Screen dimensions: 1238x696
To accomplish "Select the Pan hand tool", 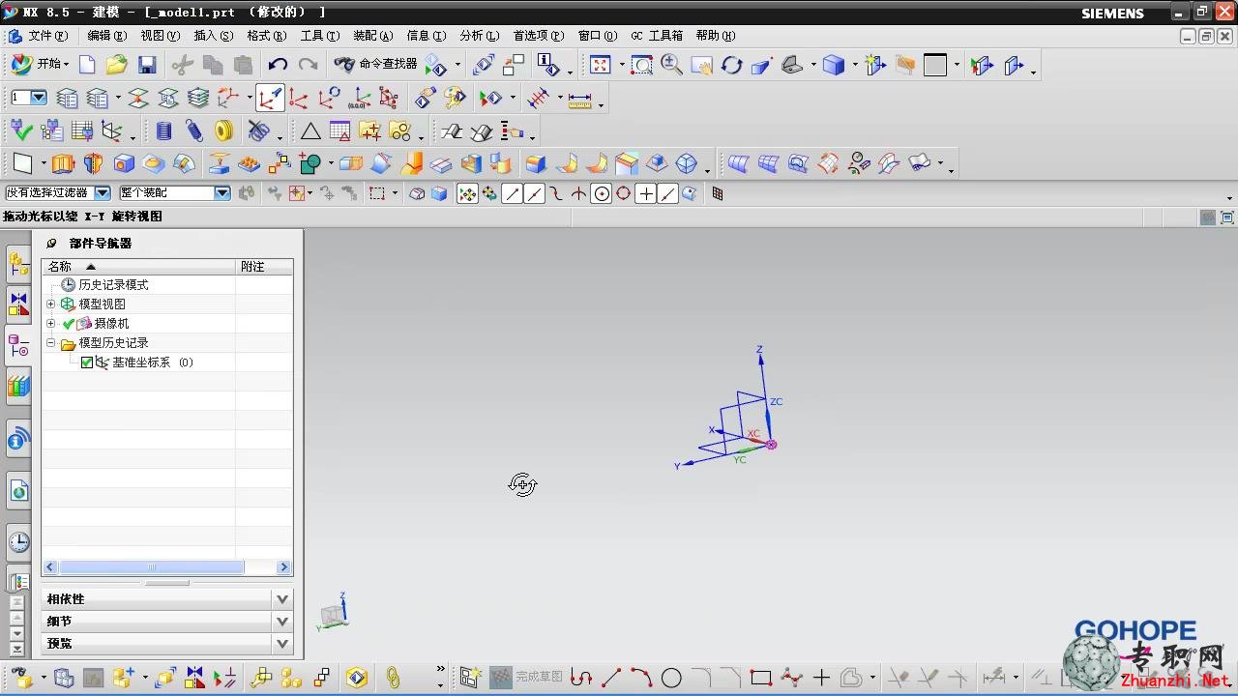I will (701, 65).
